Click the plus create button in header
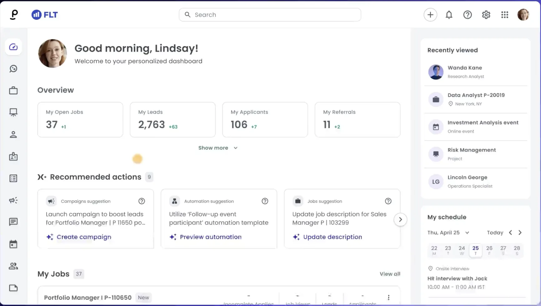 (x=430, y=15)
